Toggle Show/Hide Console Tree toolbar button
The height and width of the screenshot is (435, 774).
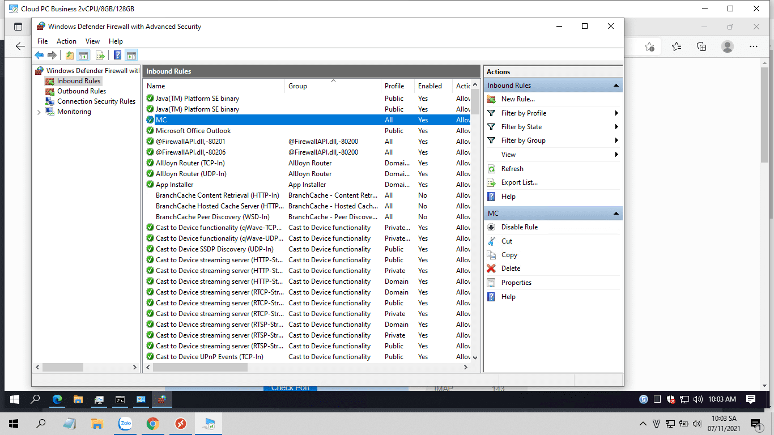pos(83,55)
